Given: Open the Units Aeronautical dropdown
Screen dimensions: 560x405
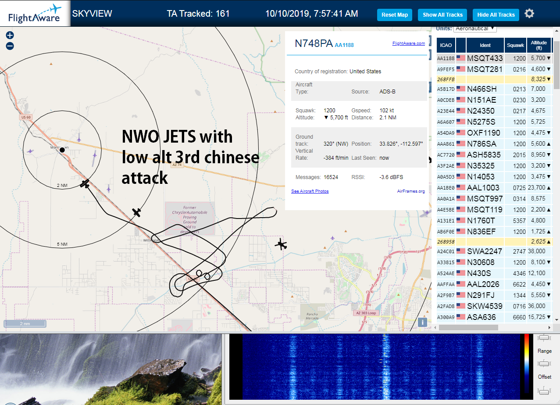Looking at the screenshot, I should pyautogui.click(x=475, y=29).
